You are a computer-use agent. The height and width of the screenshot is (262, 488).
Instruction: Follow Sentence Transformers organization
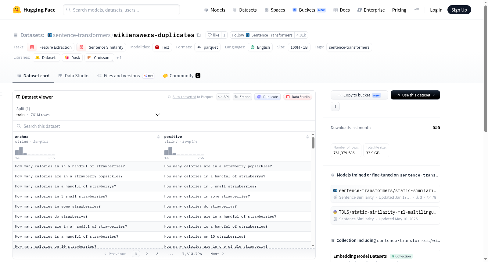click(262, 35)
